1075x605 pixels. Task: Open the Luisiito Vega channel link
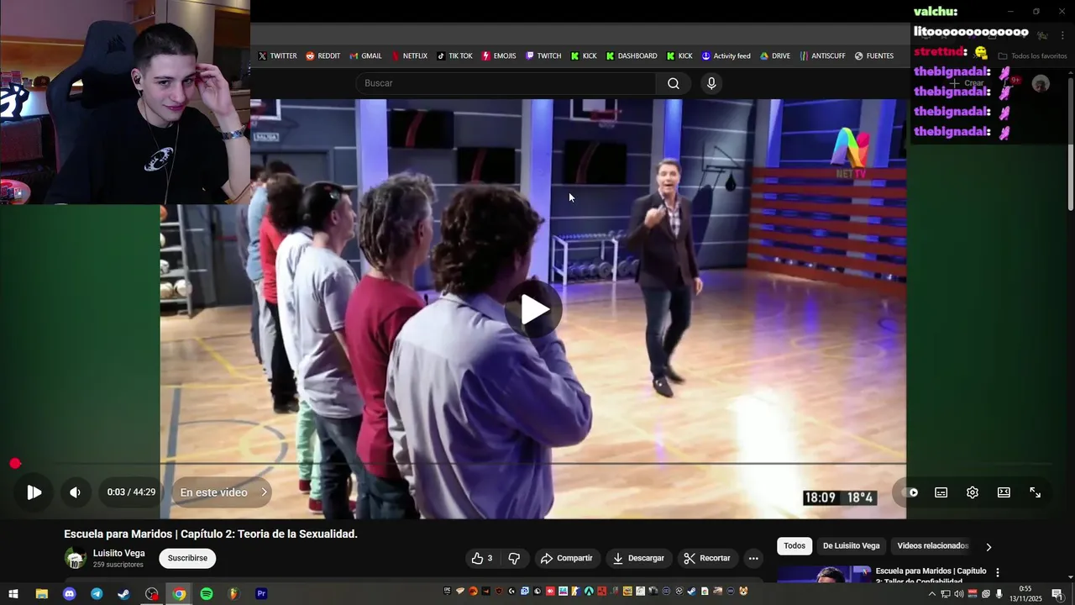[x=119, y=553]
